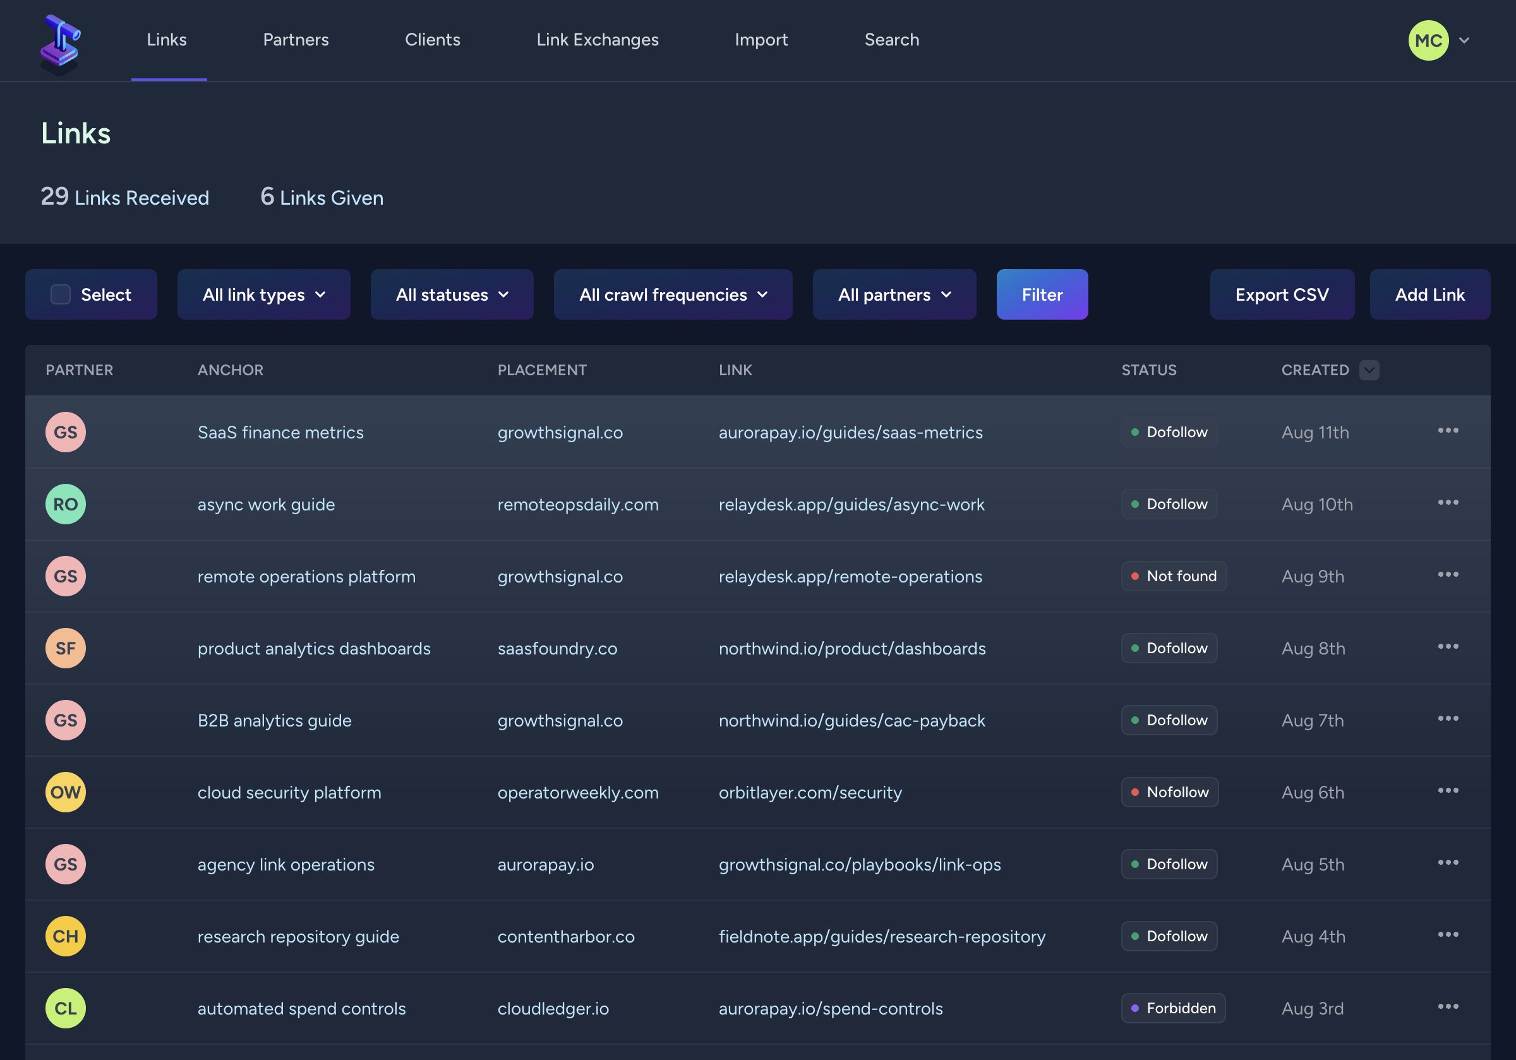
Task: Click the Aug 11th created date
Action: pyautogui.click(x=1314, y=432)
